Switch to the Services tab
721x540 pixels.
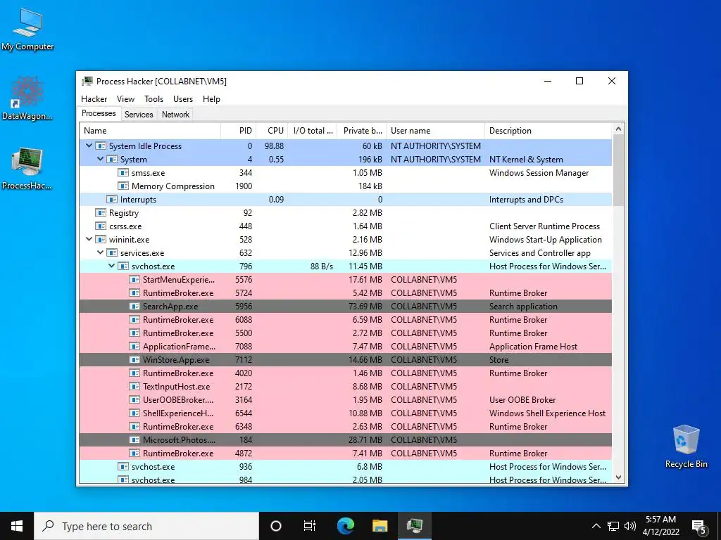pyautogui.click(x=139, y=115)
